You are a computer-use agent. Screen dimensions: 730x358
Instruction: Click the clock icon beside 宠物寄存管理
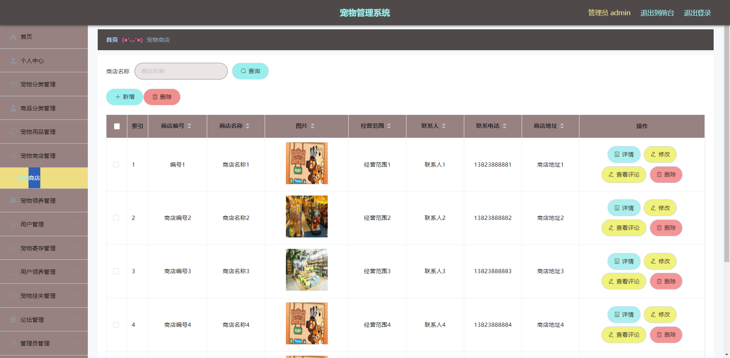pos(13,248)
